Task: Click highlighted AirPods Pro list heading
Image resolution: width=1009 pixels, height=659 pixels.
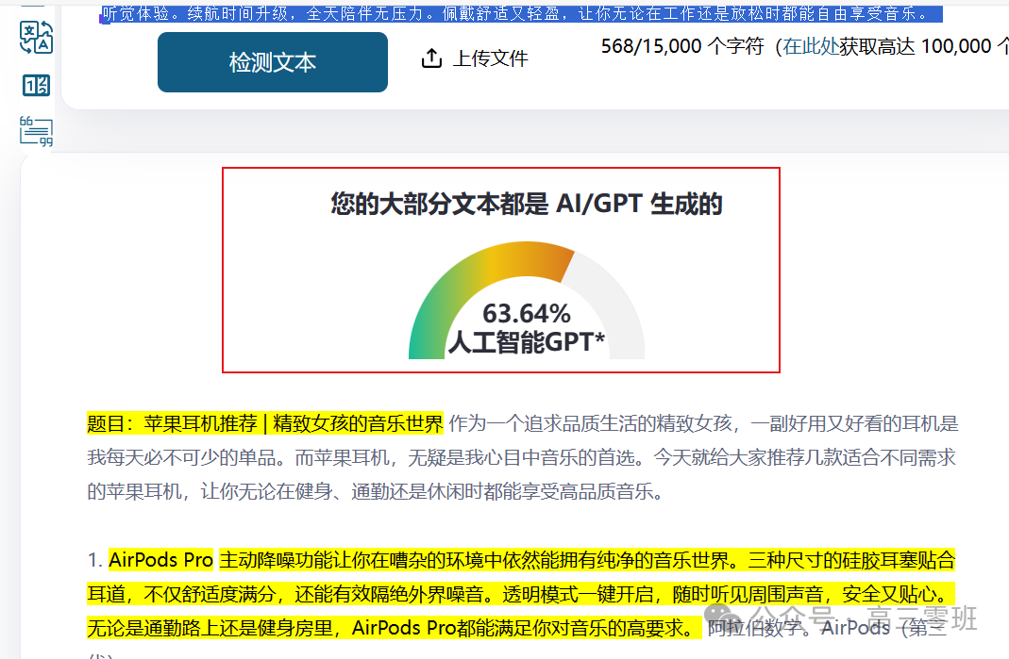Action: [x=160, y=560]
